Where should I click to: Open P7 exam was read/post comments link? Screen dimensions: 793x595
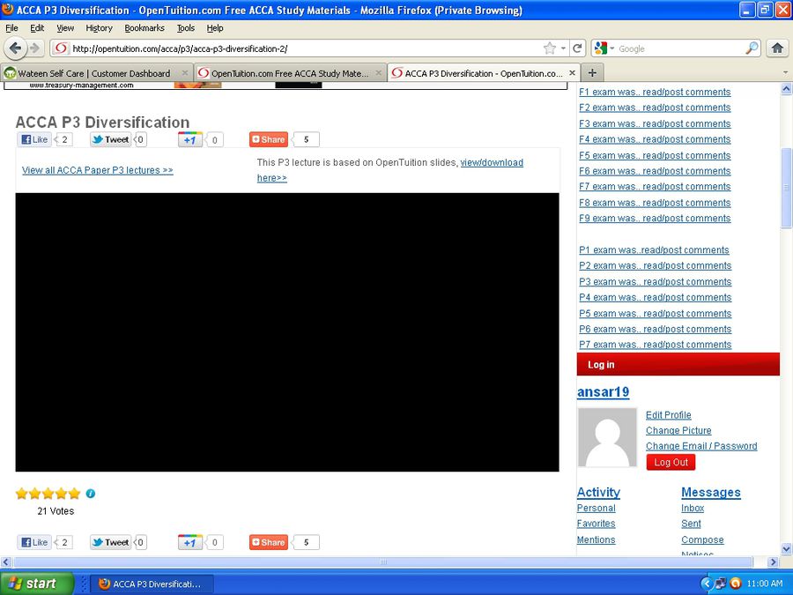pos(656,345)
